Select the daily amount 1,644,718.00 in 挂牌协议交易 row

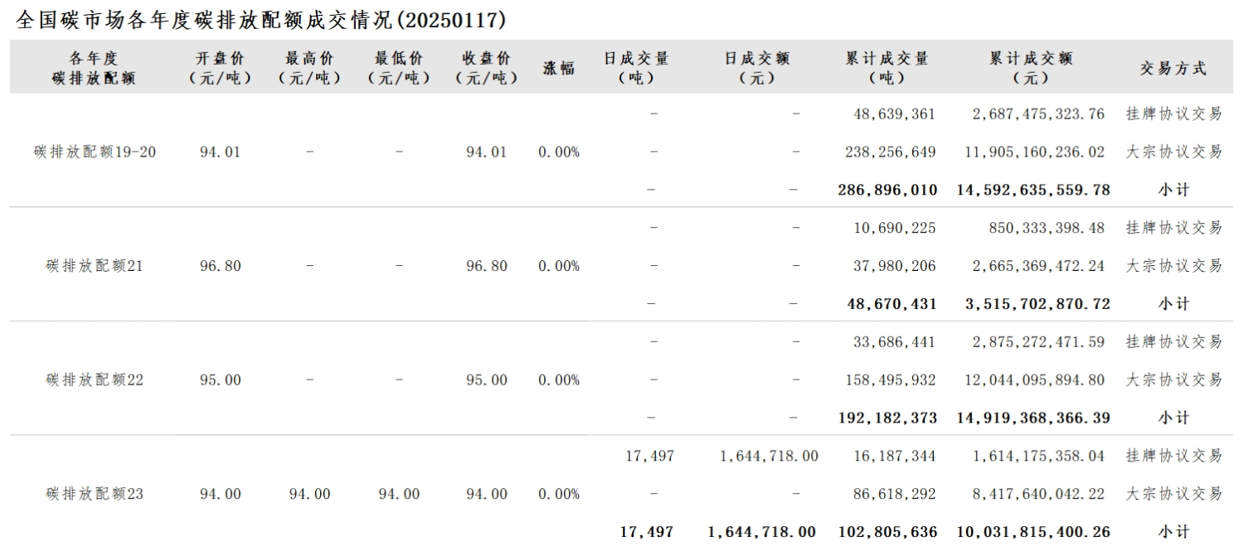(x=769, y=456)
